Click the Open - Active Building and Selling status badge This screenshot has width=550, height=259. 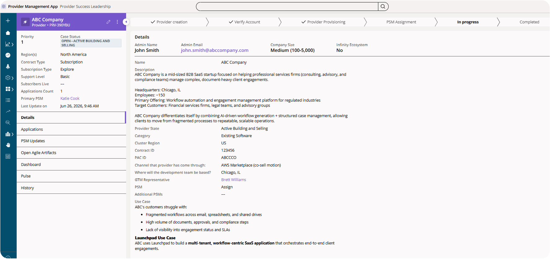click(91, 43)
